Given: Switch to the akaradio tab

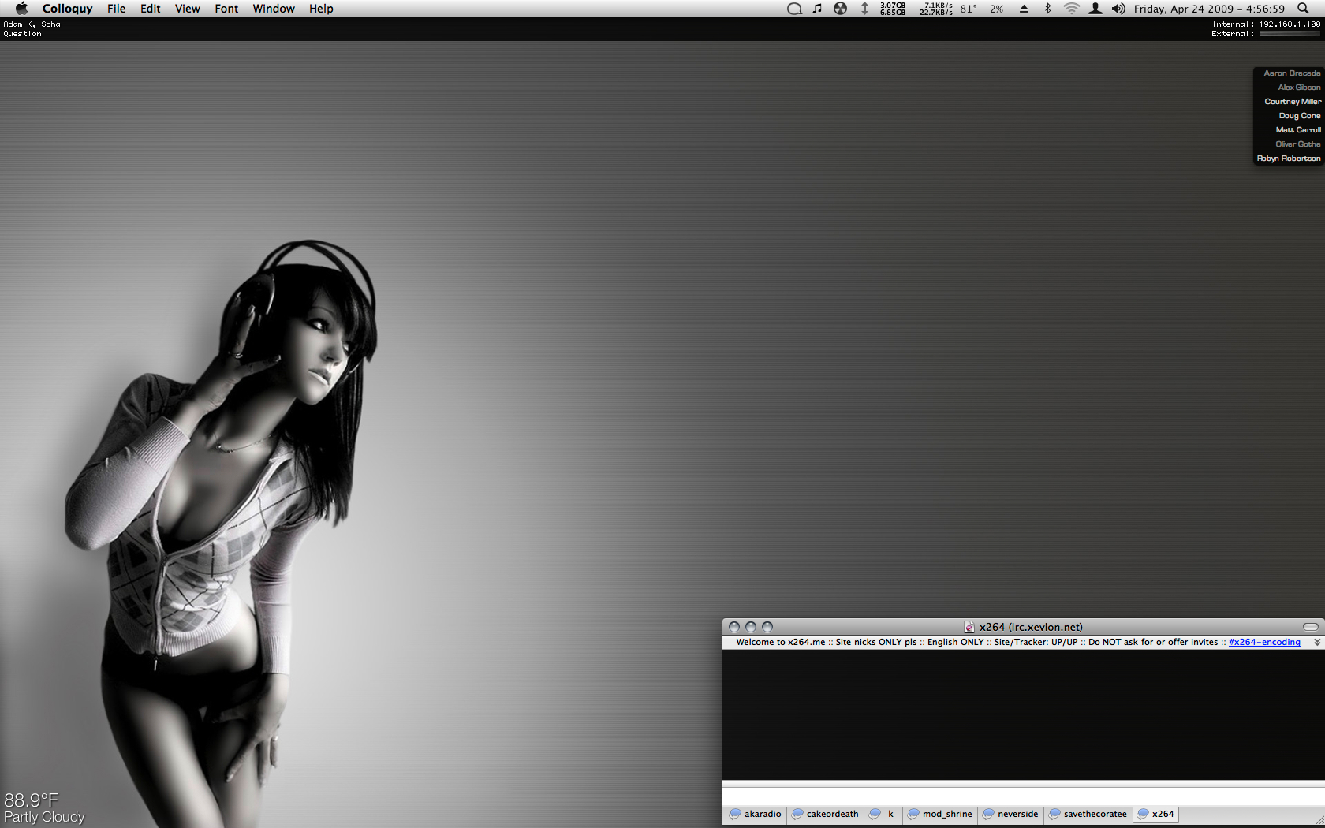Looking at the screenshot, I should pos(756,814).
